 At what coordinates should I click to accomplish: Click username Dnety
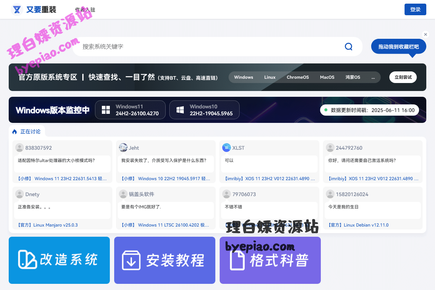coord(32,194)
